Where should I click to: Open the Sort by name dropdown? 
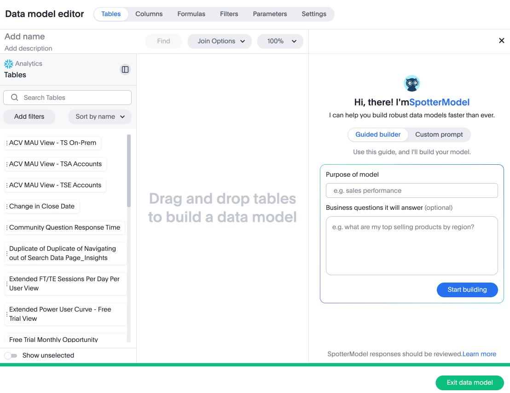click(99, 117)
